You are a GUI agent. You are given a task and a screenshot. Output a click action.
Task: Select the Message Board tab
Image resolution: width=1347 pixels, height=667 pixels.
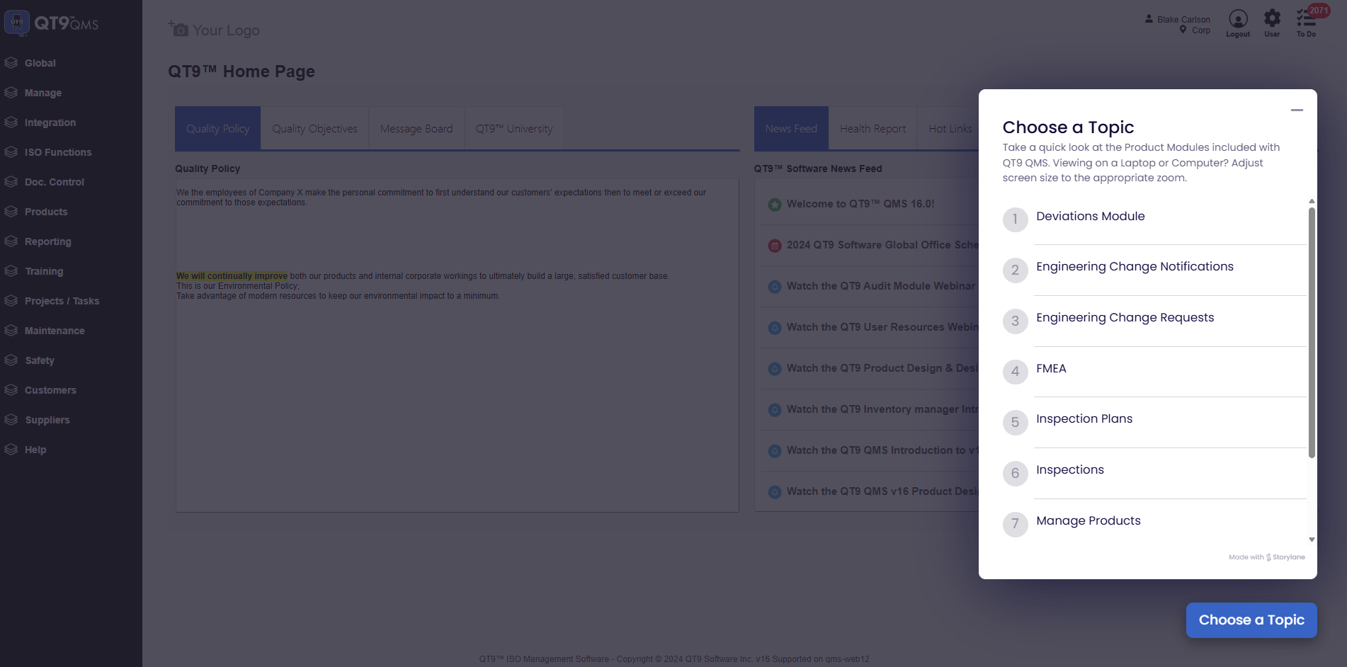tap(416, 128)
